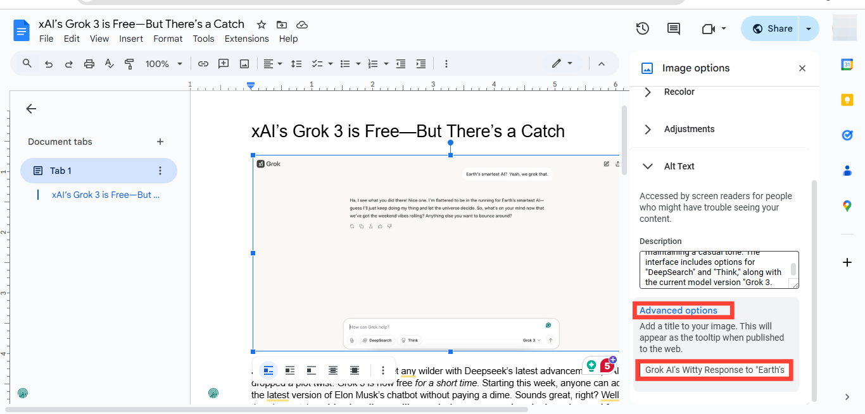Run spelling and grammar check

coord(109,64)
